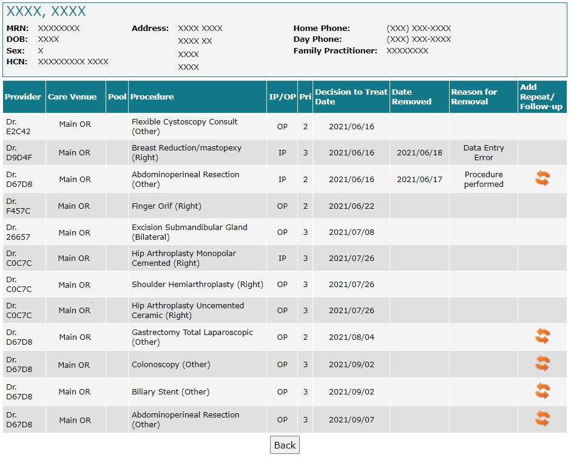Click provider Dr. 26657
The image size is (571, 457).
18,232
